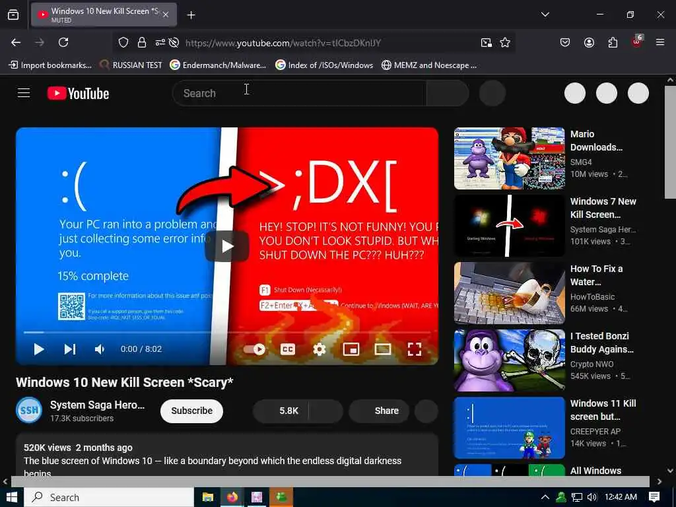
Task: Click the YouTube search field
Action: coord(299,93)
